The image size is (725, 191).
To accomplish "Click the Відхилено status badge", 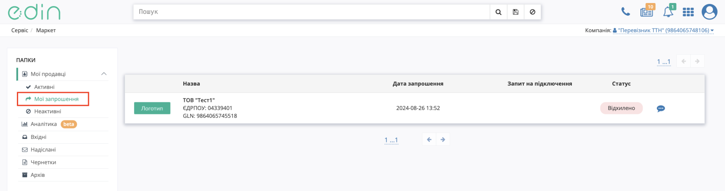I will 621,108.
